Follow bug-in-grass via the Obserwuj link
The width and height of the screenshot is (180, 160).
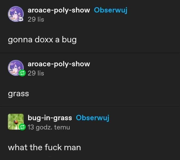click(x=92, y=118)
